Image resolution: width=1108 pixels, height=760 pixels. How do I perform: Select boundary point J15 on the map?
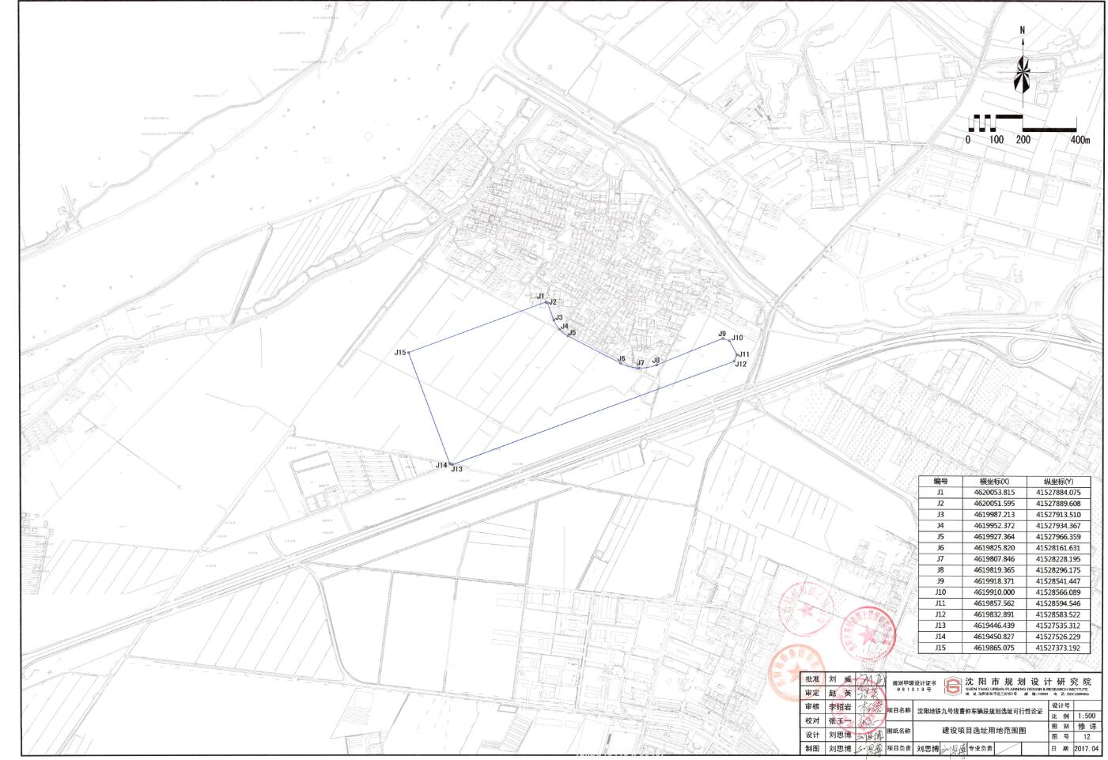[409, 353]
